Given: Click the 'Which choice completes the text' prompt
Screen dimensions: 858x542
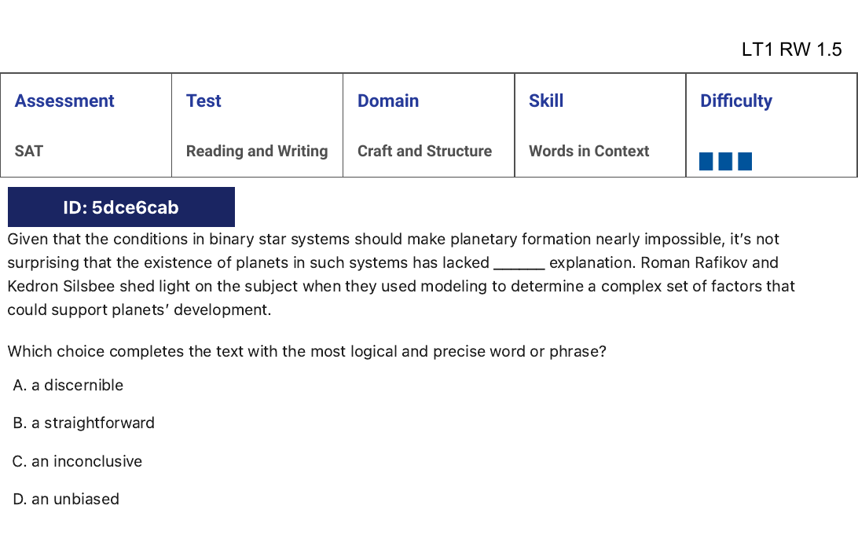Looking at the screenshot, I should 307,351.
